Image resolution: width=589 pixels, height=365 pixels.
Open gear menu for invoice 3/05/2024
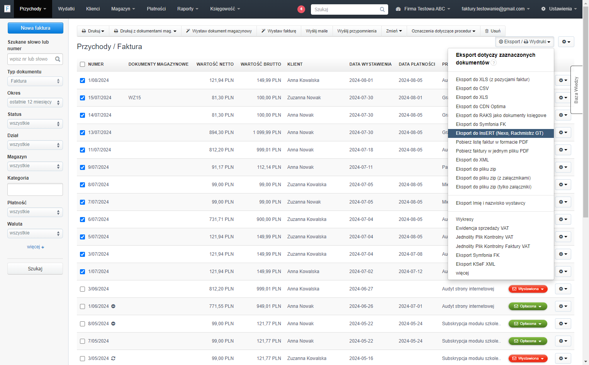click(563, 358)
